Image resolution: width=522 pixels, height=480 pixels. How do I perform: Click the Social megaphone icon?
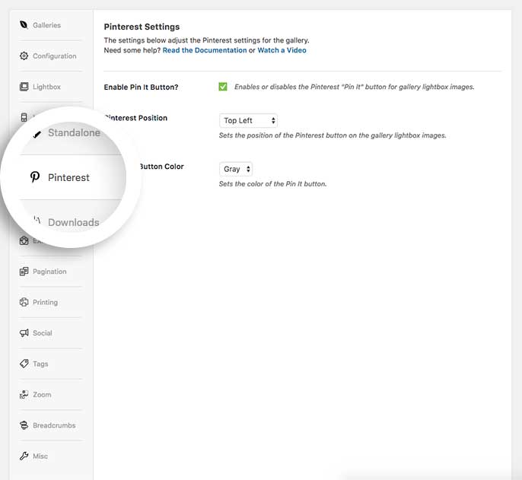click(x=24, y=333)
